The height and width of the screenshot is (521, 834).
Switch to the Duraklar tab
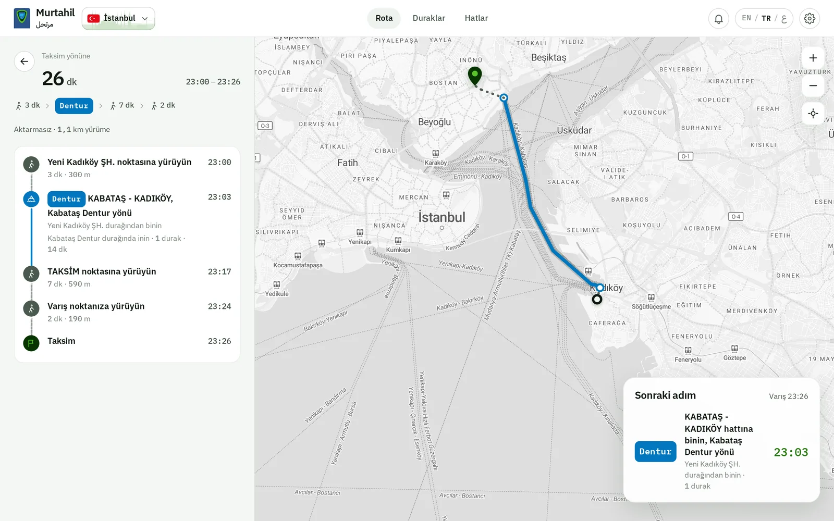click(429, 18)
